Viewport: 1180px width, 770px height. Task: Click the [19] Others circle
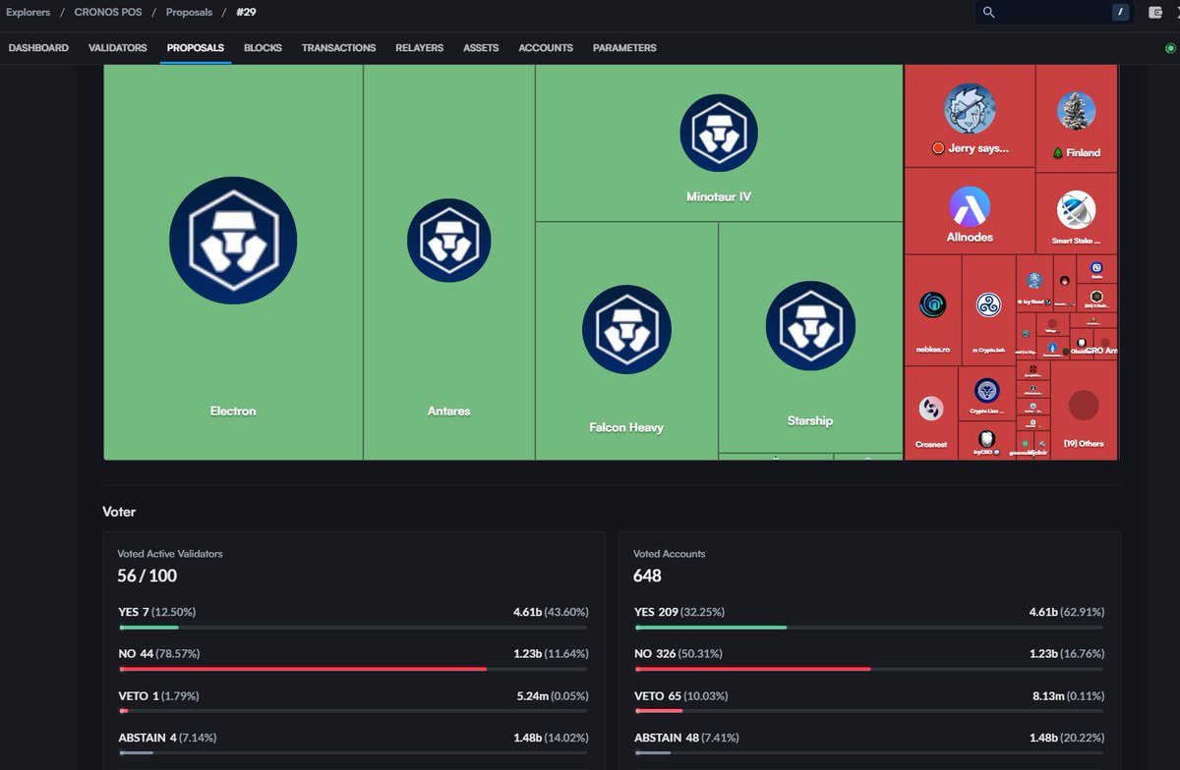pyautogui.click(x=1084, y=406)
